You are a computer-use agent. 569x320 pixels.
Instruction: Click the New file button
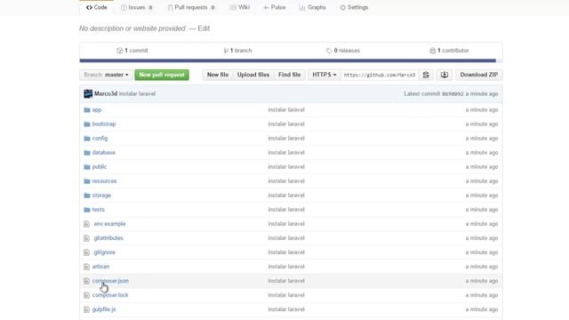pos(218,75)
